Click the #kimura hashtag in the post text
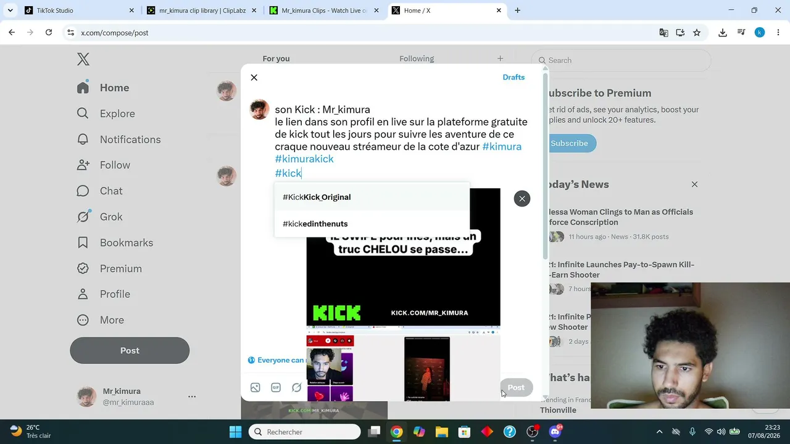The width and height of the screenshot is (790, 444). coord(502,147)
